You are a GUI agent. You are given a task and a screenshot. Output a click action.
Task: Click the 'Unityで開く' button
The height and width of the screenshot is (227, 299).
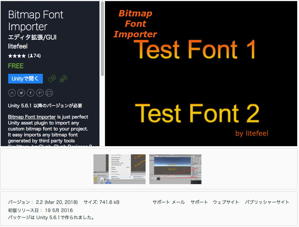(25, 79)
